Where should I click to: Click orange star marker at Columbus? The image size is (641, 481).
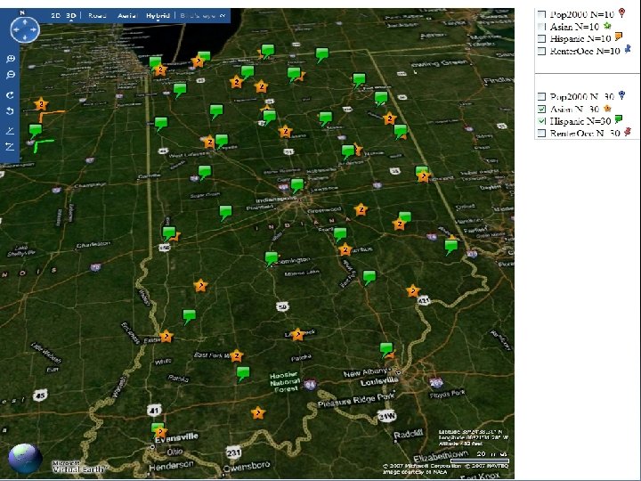345,249
